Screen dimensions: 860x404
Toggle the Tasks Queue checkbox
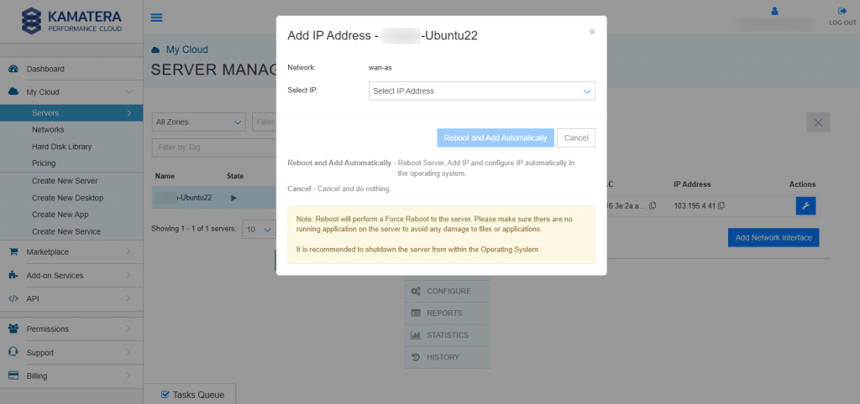coord(165,394)
